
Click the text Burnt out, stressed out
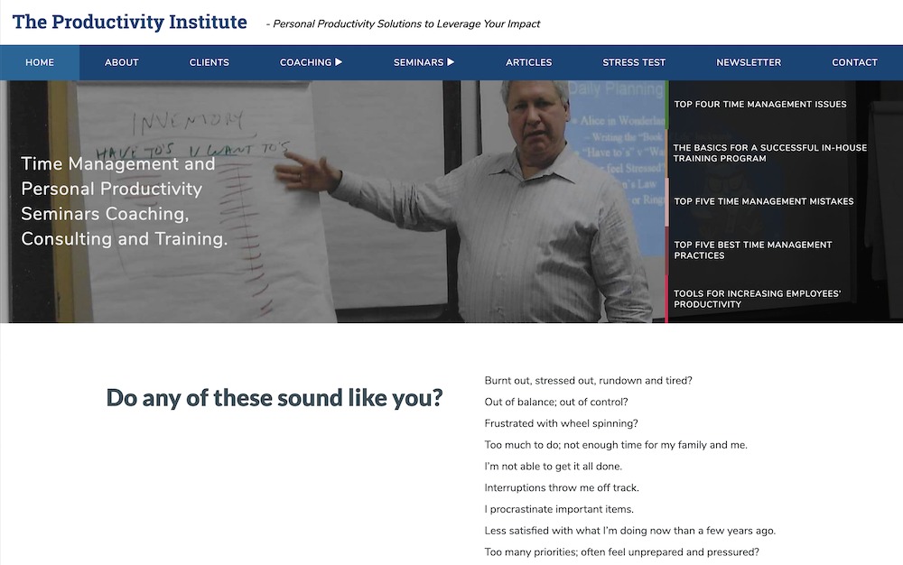(588, 381)
